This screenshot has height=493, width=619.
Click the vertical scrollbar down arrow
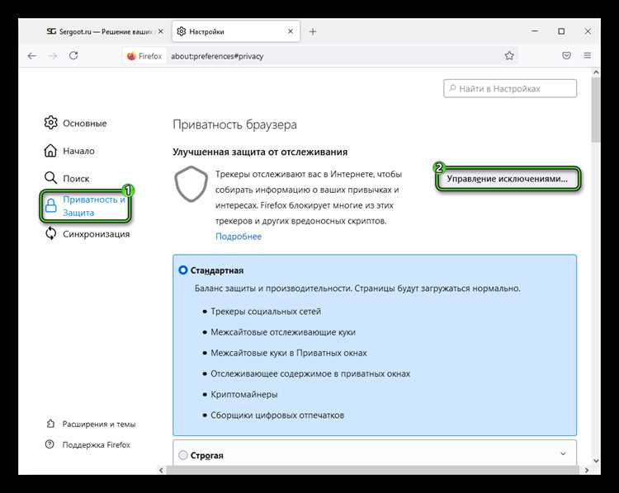(596, 460)
